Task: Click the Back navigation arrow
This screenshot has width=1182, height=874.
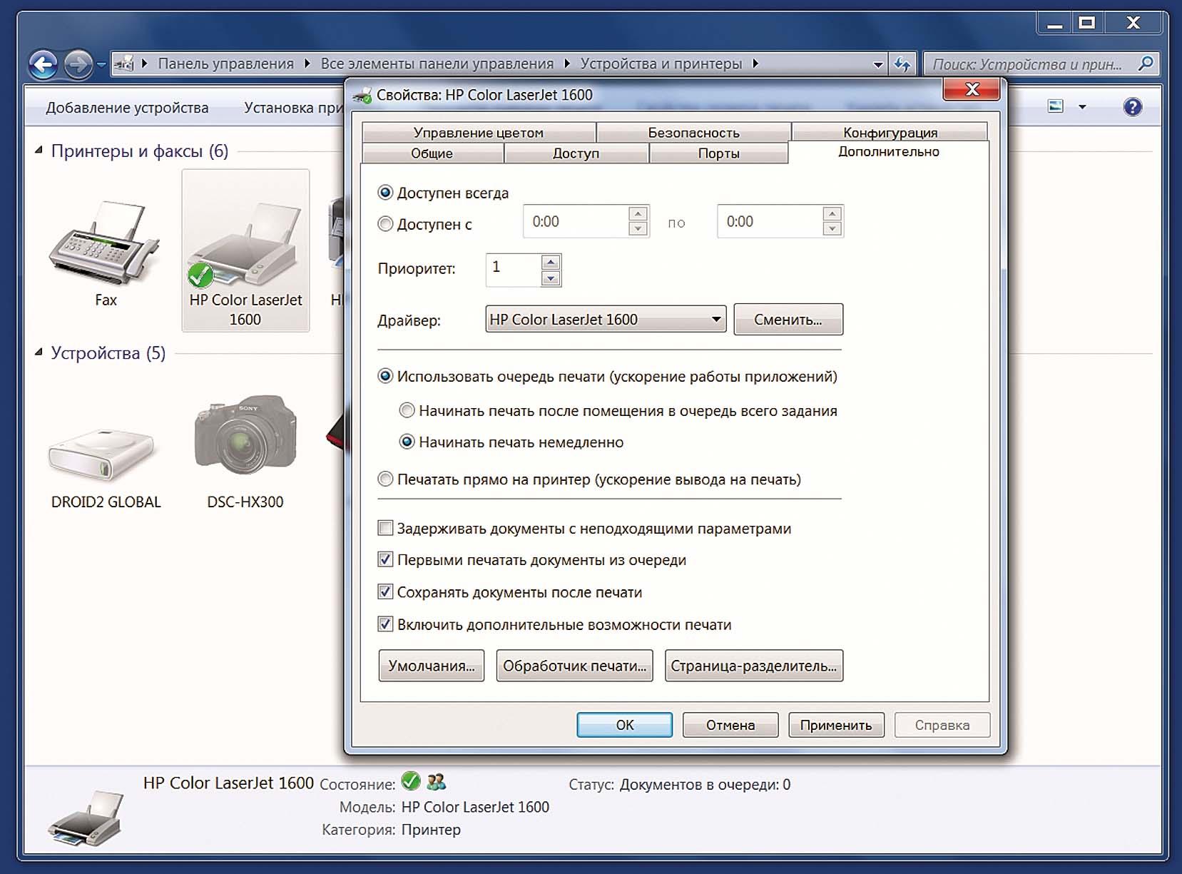Action: coord(44,65)
